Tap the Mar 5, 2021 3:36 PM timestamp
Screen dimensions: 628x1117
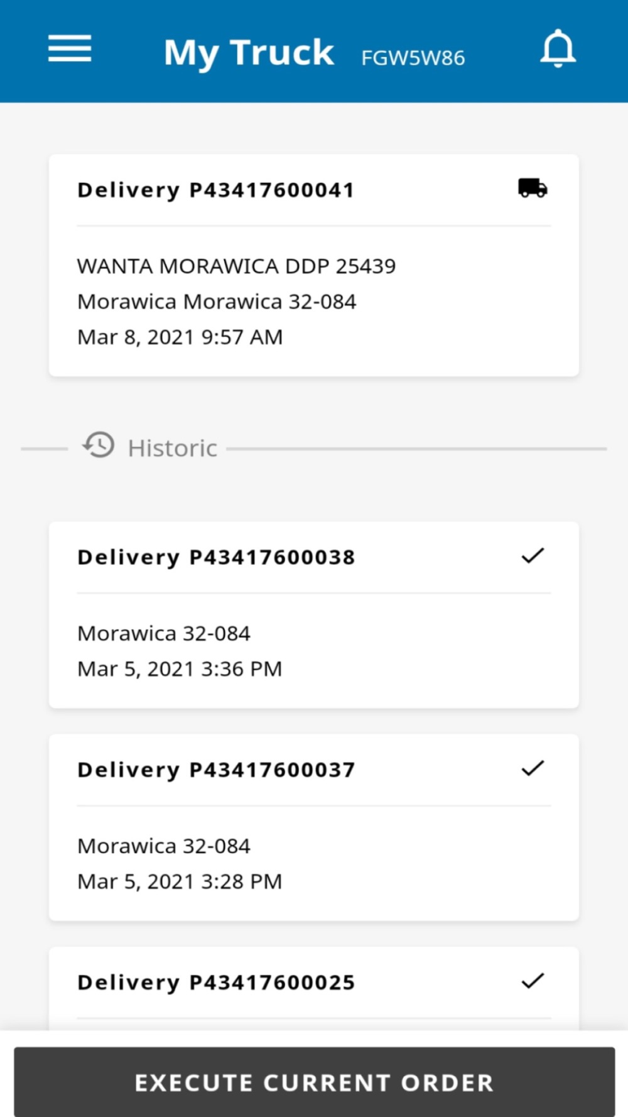(180, 669)
